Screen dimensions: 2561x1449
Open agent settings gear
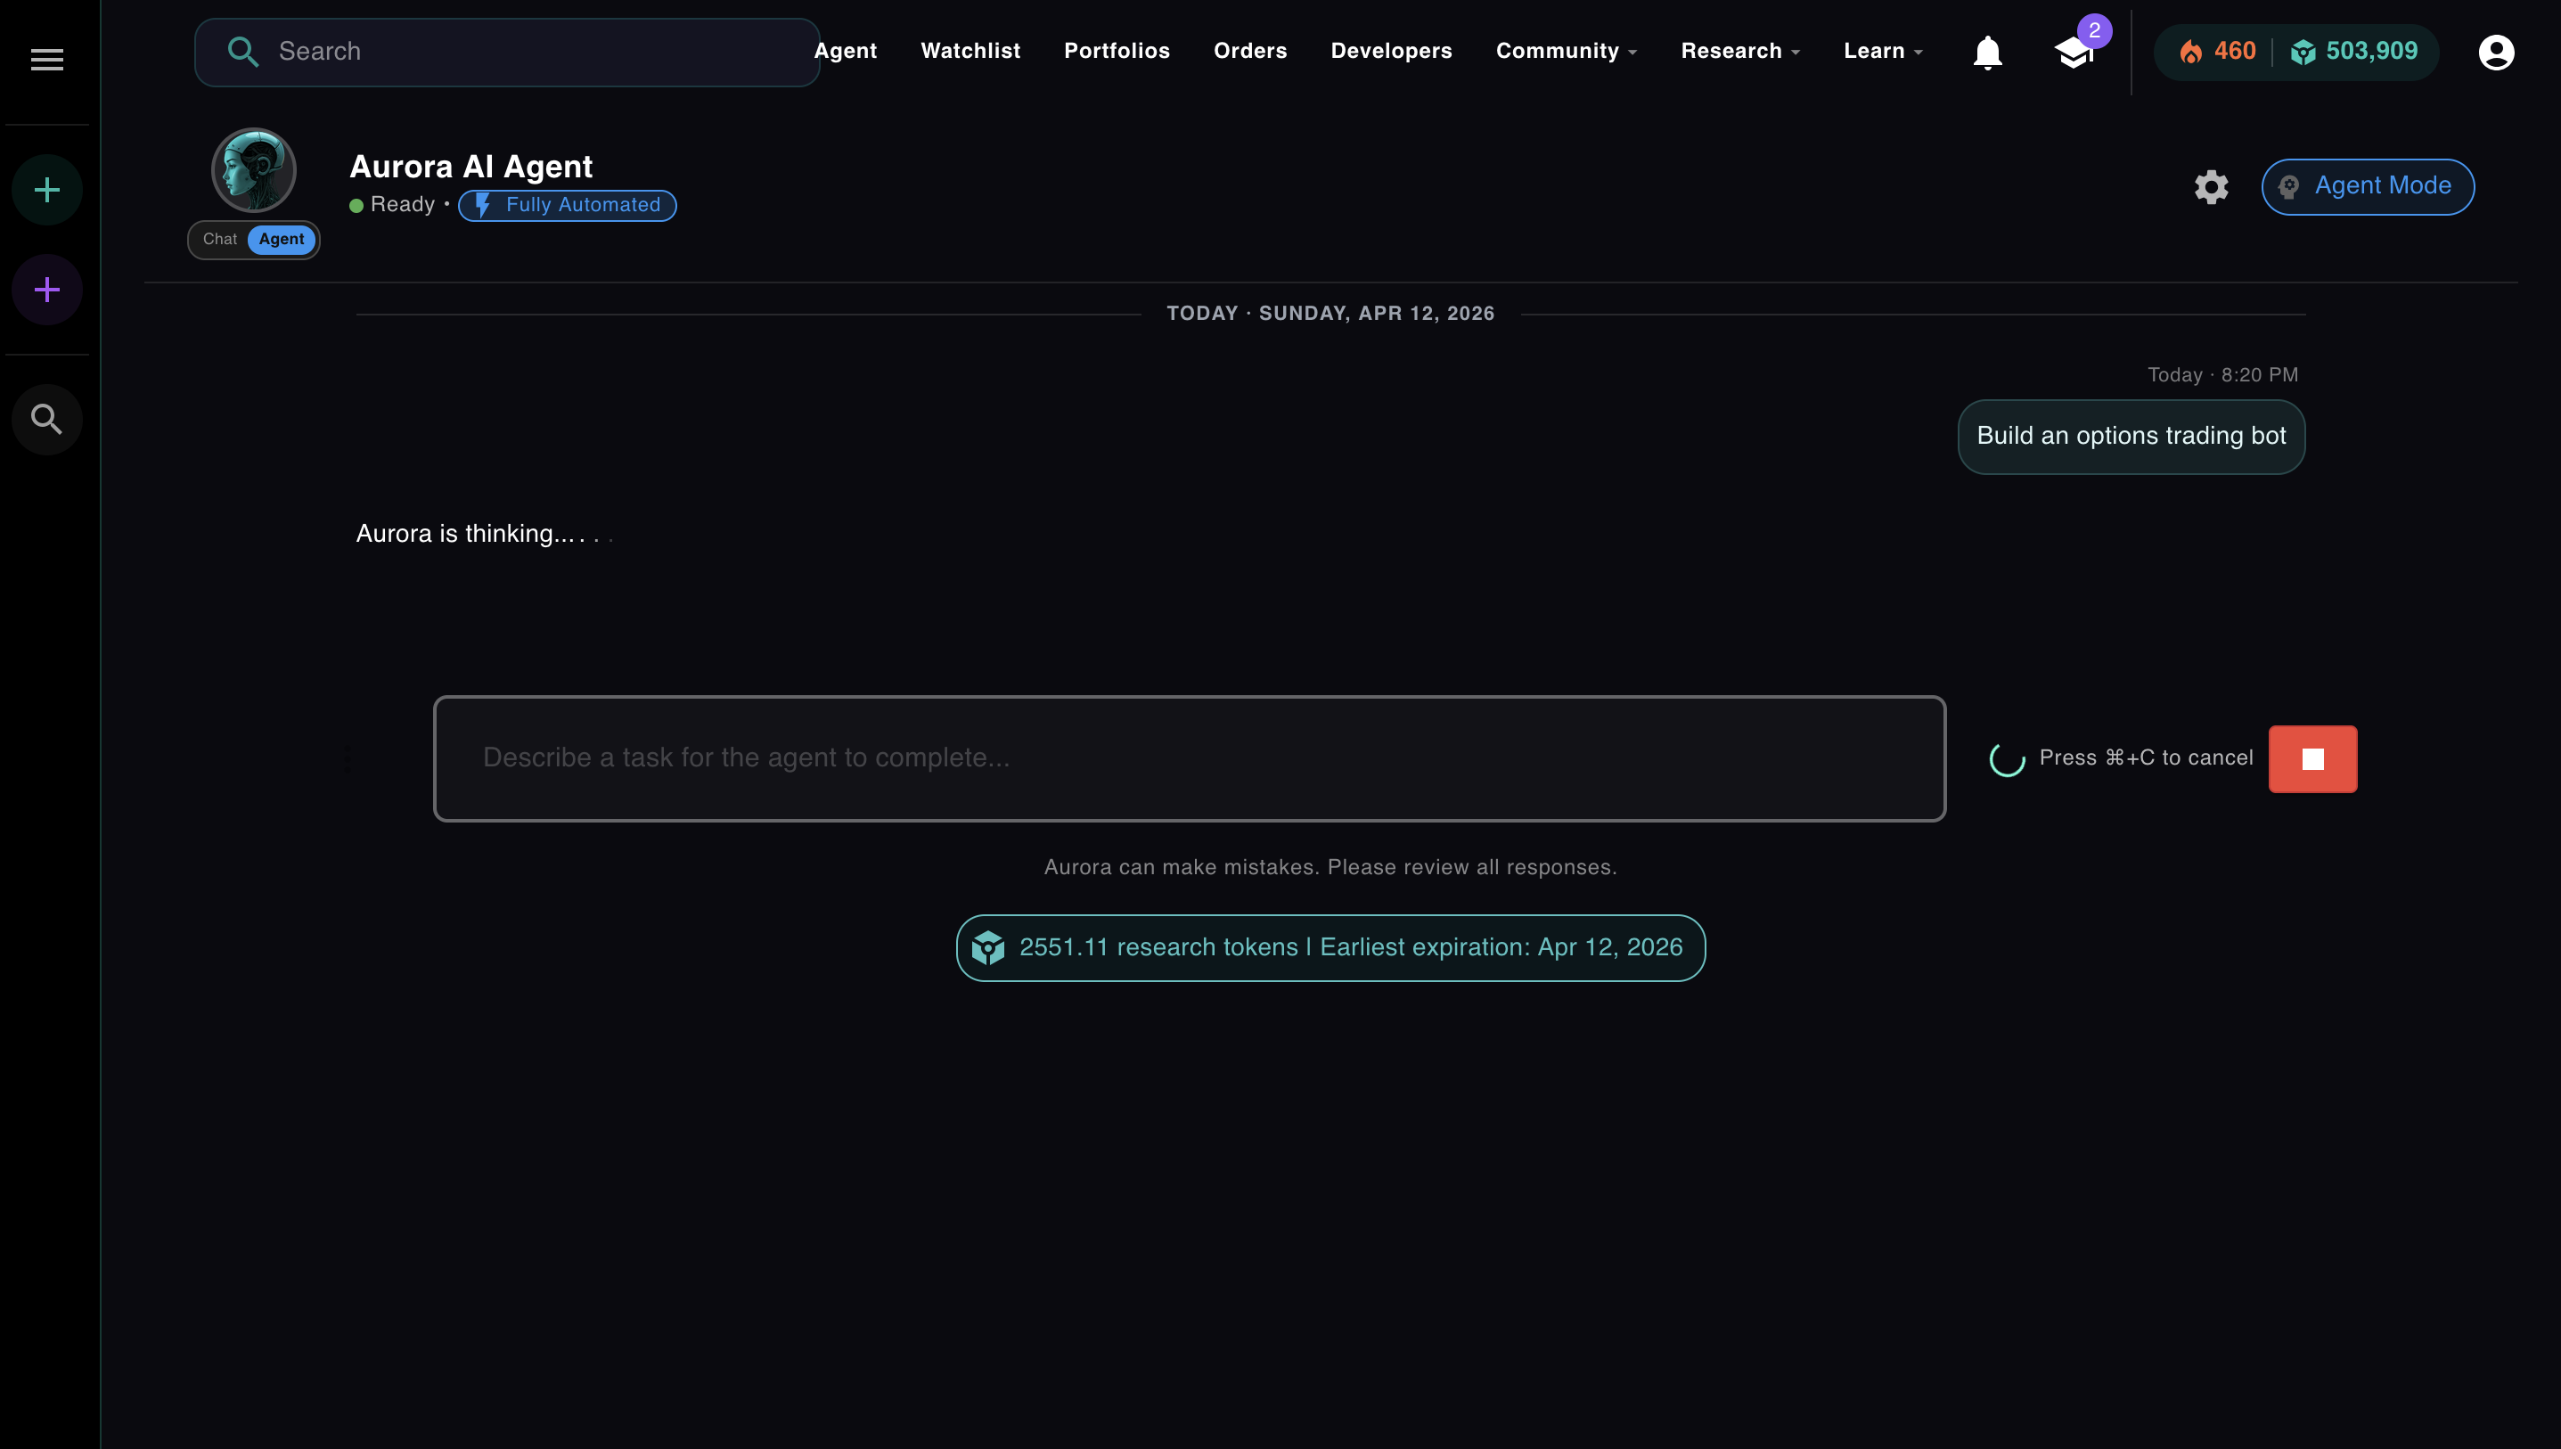click(2211, 187)
